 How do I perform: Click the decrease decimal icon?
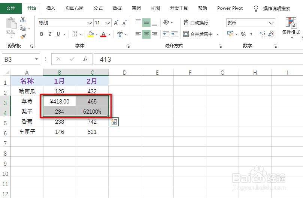point(271,34)
